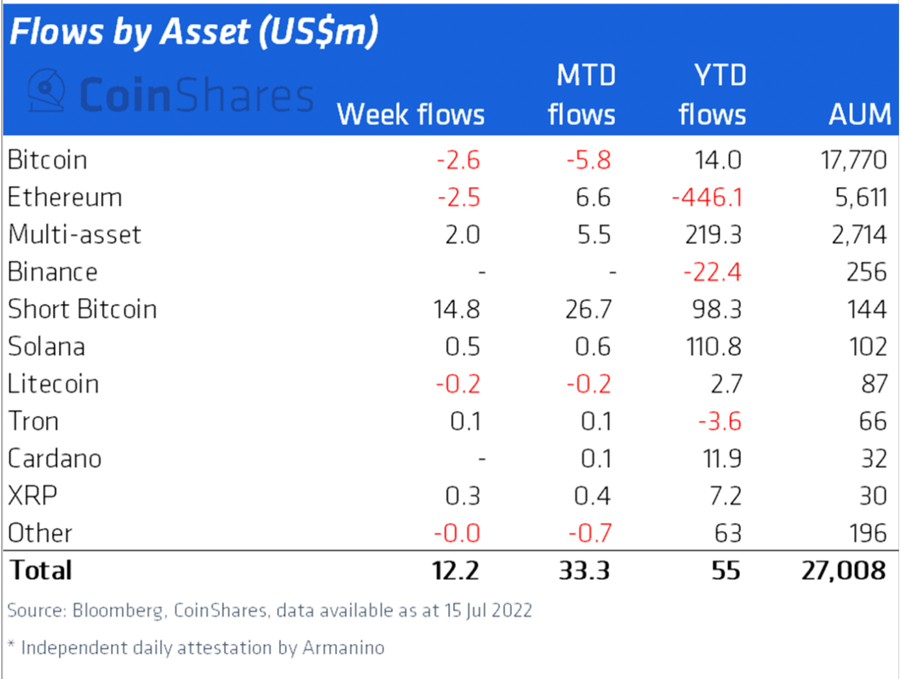Click the Litecoin row label
903x679 pixels.
(53, 384)
